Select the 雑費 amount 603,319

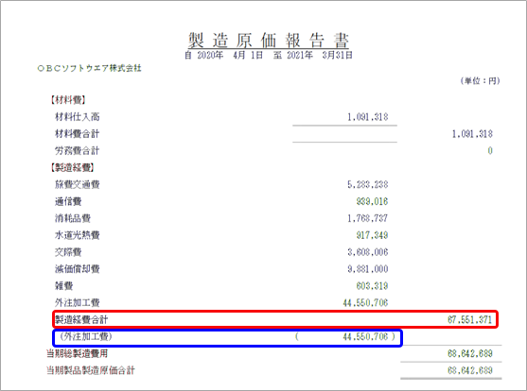pos(372,285)
